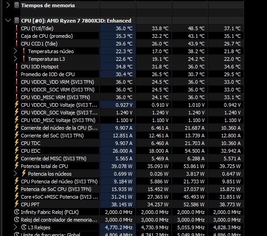Click the lightning icon for CPU VDD_MISC Voltaje
267x236 pixels.
(17, 120)
